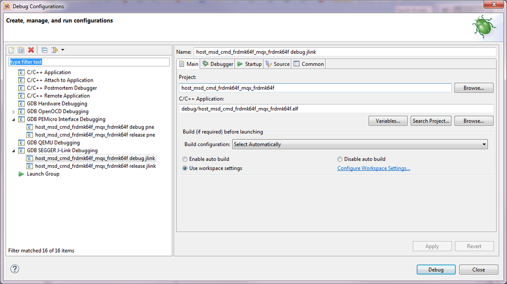Select Use workspace settings radio button
Screen dimensions: 507x284
point(185,168)
